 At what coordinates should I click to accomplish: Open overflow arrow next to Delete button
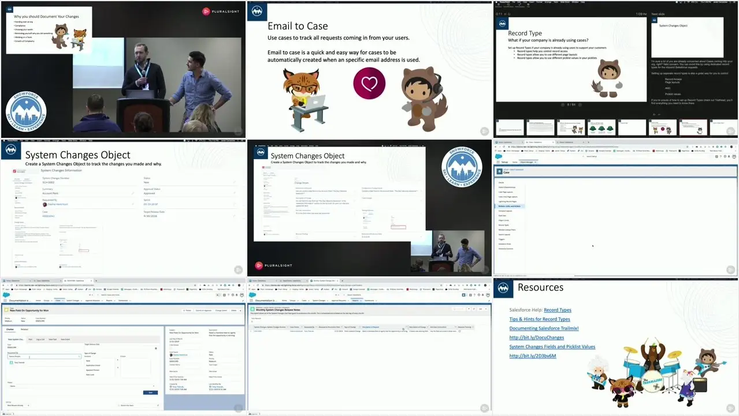240,310
